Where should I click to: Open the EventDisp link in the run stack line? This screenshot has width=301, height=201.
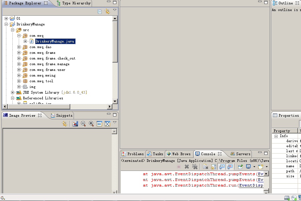click(x=251, y=186)
